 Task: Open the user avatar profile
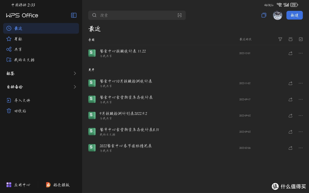[278, 15]
